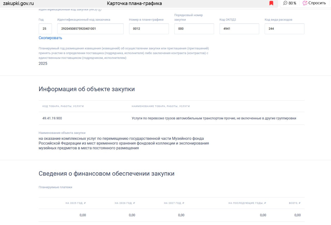Click the На 2025 год payment value
Image resolution: width=331 pixels, height=225 pixels.
tap(82, 215)
